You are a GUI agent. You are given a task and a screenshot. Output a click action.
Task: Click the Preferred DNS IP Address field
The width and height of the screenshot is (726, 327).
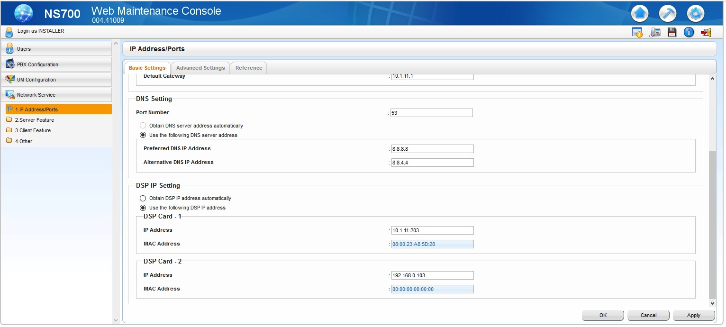pos(432,149)
